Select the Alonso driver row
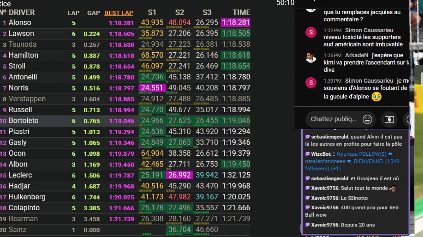This screenshot has width=423, height=237. click(x=125, y=23)
